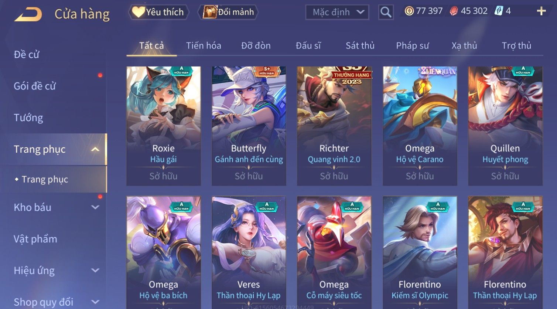Click the back arrow icon
This screenshot has height=309, width=557.
pos(28,14)
